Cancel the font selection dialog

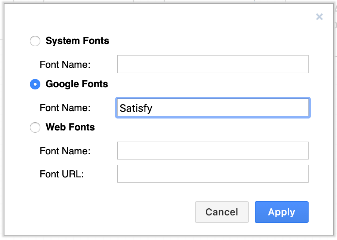click(222, 212)
